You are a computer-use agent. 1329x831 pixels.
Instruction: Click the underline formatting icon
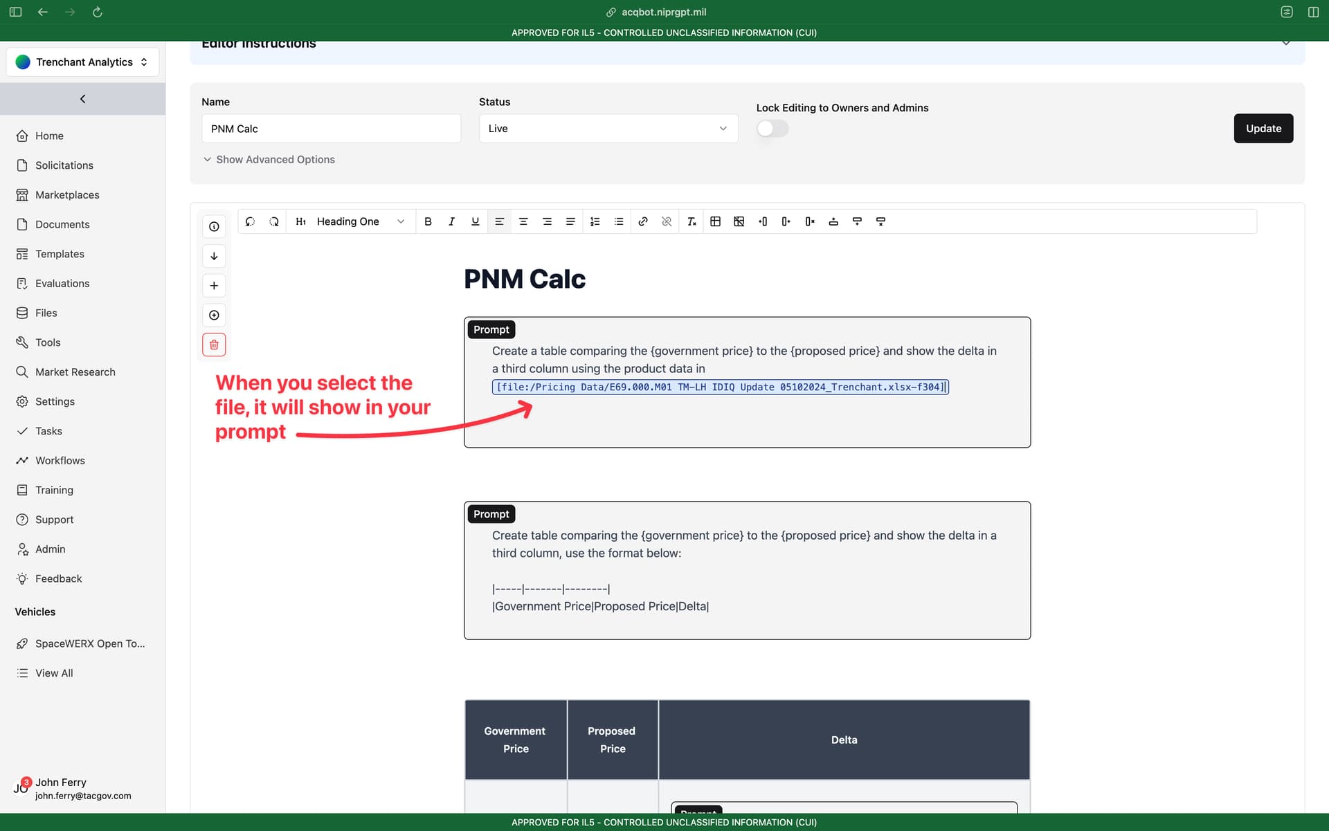point(475,221)
